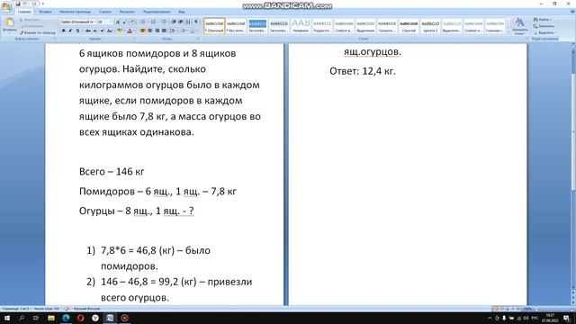Open the round Office button menu

pyautogui.click(x=6, y=6)
